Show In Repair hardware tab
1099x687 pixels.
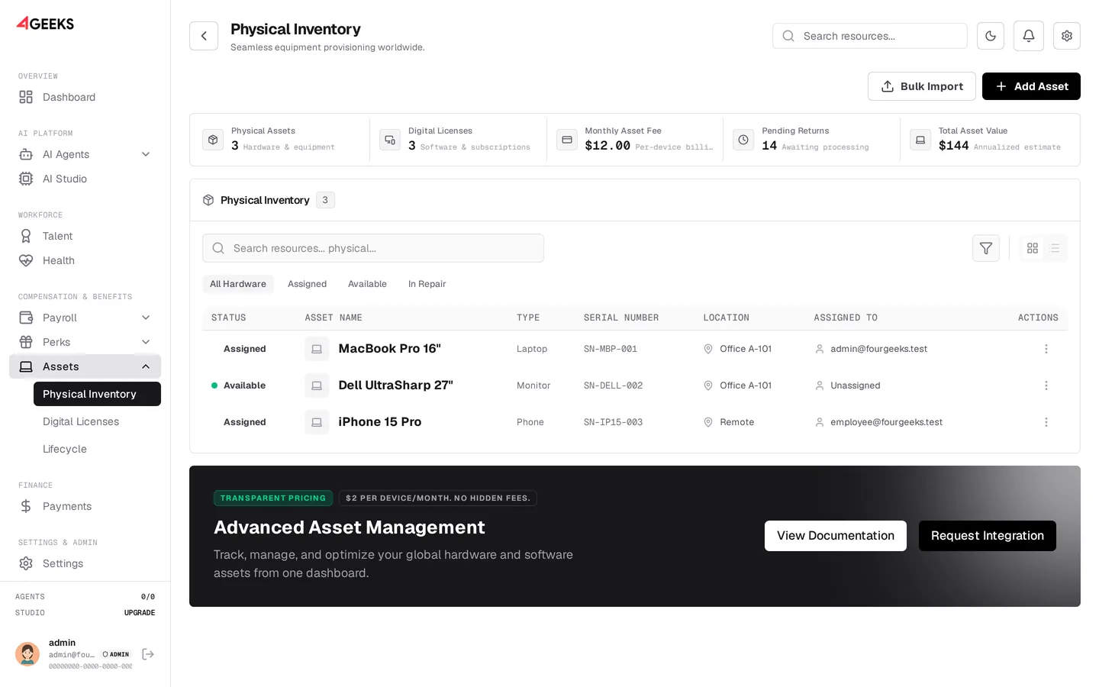click(427, 284)
